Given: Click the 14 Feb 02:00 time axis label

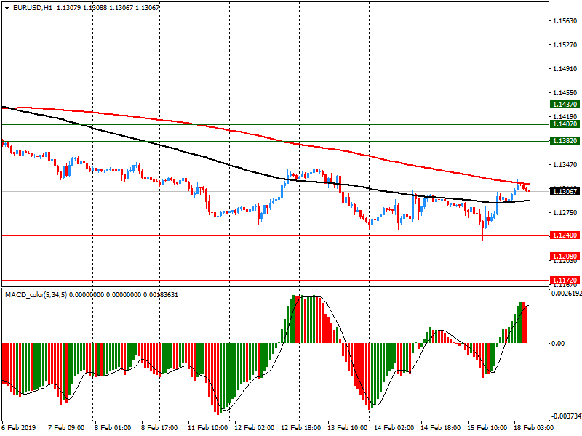Looking at the screenshot, I should coord(394,428).
